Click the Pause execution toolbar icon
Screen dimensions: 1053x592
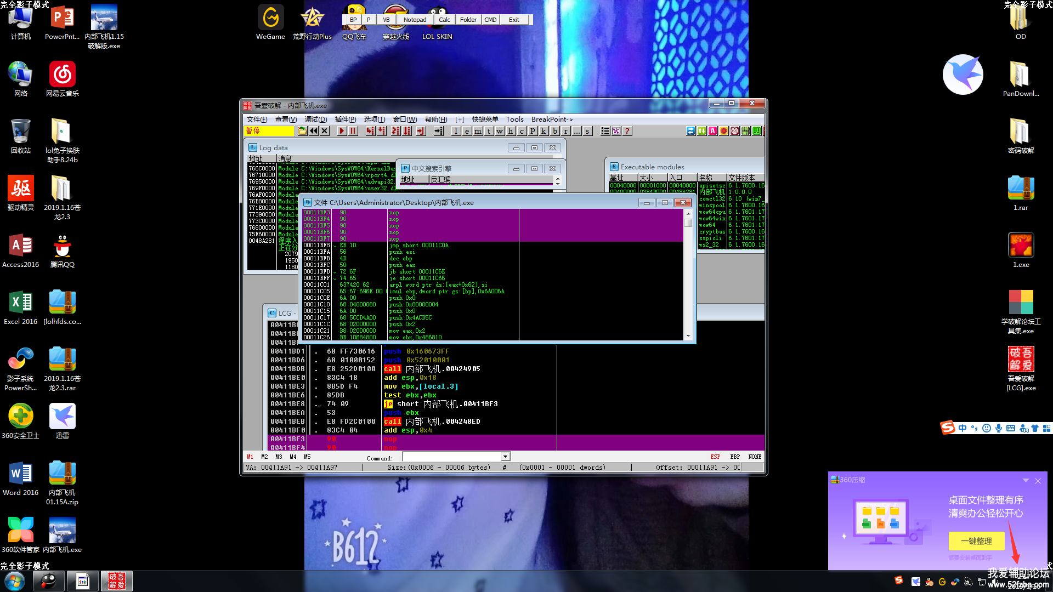point(353,131)
